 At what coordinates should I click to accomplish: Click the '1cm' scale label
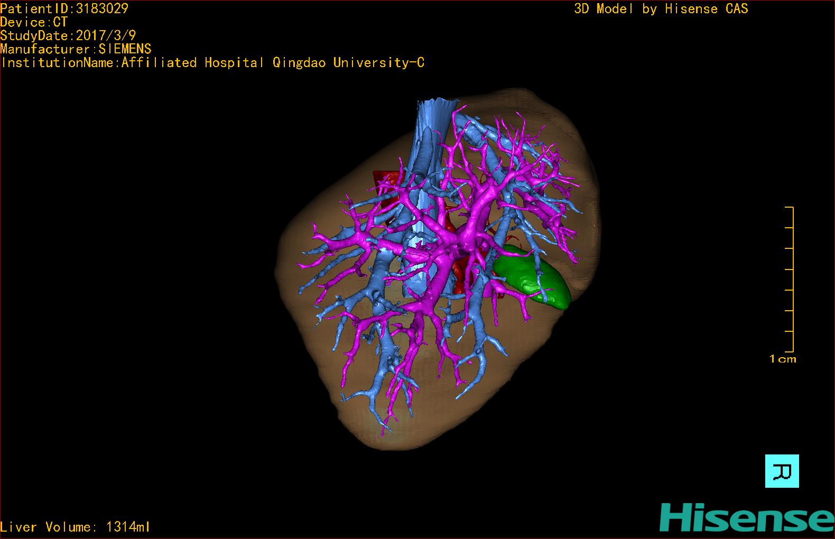click(x=783, y=359)
